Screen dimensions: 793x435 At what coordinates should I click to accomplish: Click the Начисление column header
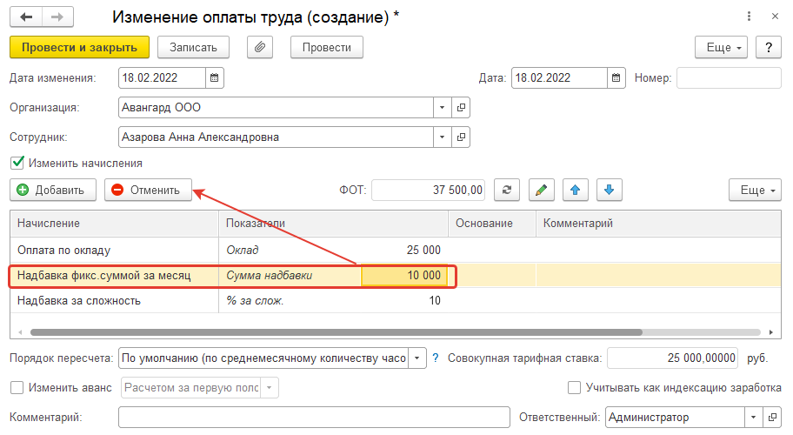(114, 223)
